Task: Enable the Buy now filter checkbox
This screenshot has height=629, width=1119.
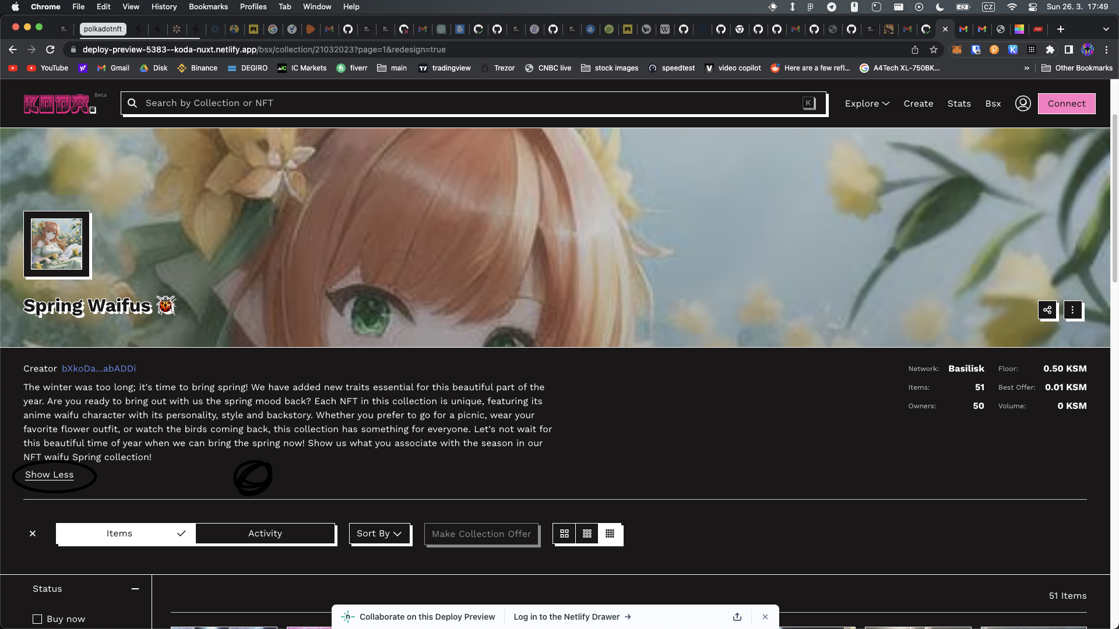Action: point(38,619)
